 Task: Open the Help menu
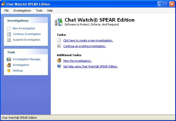50,11
